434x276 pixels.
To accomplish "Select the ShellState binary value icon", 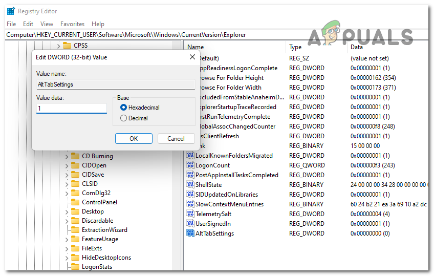I will (x=190, y=184).
